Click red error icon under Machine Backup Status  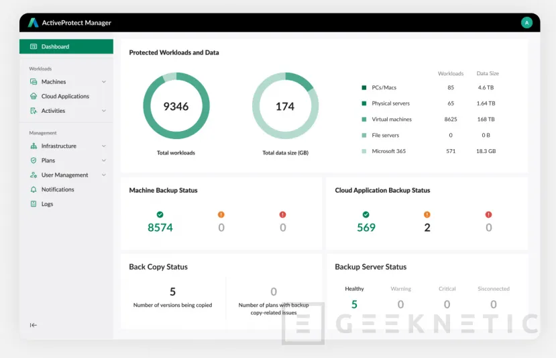[x=282, y=214]
